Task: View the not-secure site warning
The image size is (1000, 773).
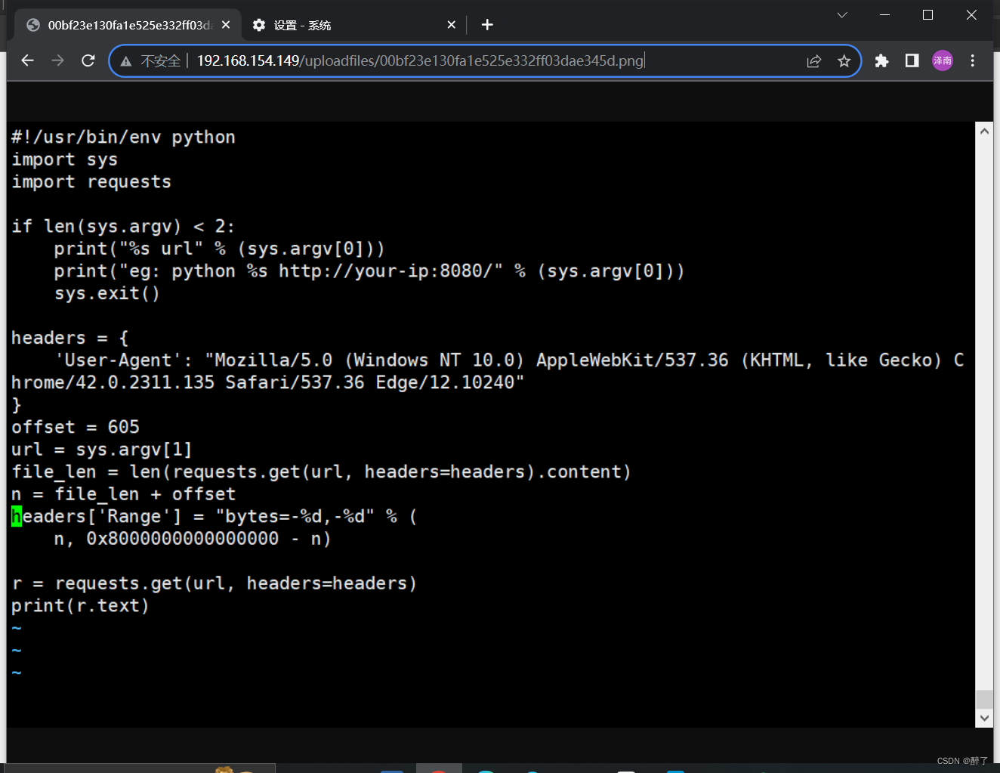Action: (x=126, y=61)
